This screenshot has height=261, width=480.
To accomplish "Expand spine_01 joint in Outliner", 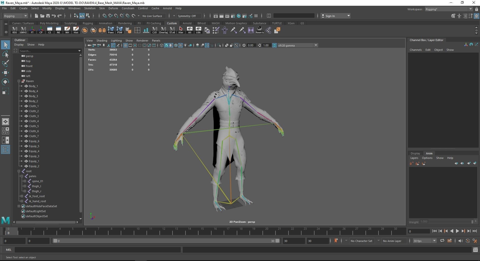I will [x=25, y=181].
